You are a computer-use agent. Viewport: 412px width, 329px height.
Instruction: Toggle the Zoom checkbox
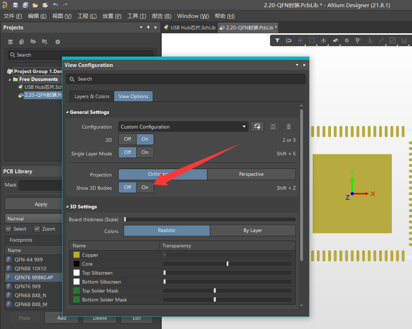[37, 229]
